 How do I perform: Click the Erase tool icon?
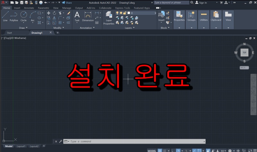point(68,13)
